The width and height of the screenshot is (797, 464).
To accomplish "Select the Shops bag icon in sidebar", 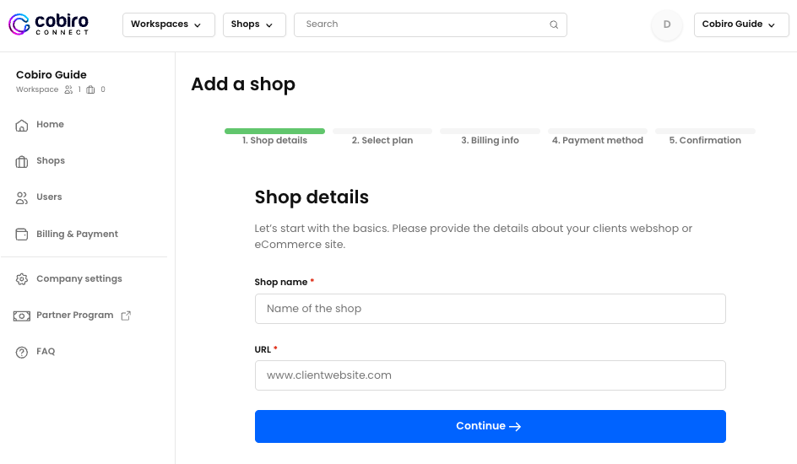I will coord(21,161).
